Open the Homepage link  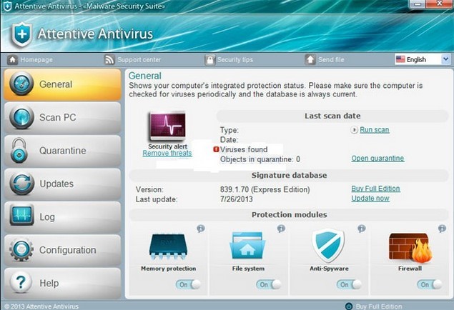click(36, 60)
